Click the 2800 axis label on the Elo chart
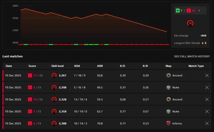Viewport: 214px width, 132px height. pyautogui.click(x=15, y=6)
